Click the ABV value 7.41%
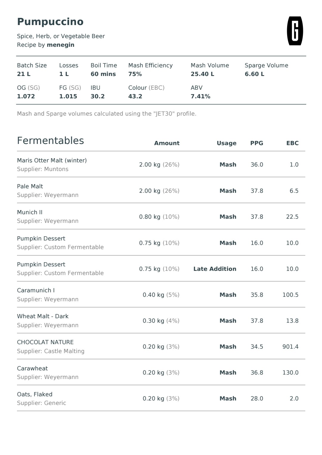This screenshot has height=455, width=322. 200,97
